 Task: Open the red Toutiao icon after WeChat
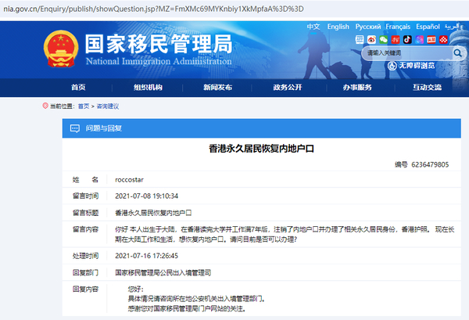tap(396, 40)
